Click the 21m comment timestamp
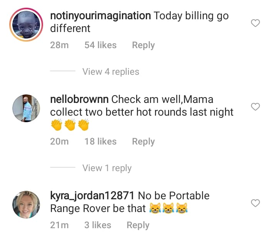 59,225
